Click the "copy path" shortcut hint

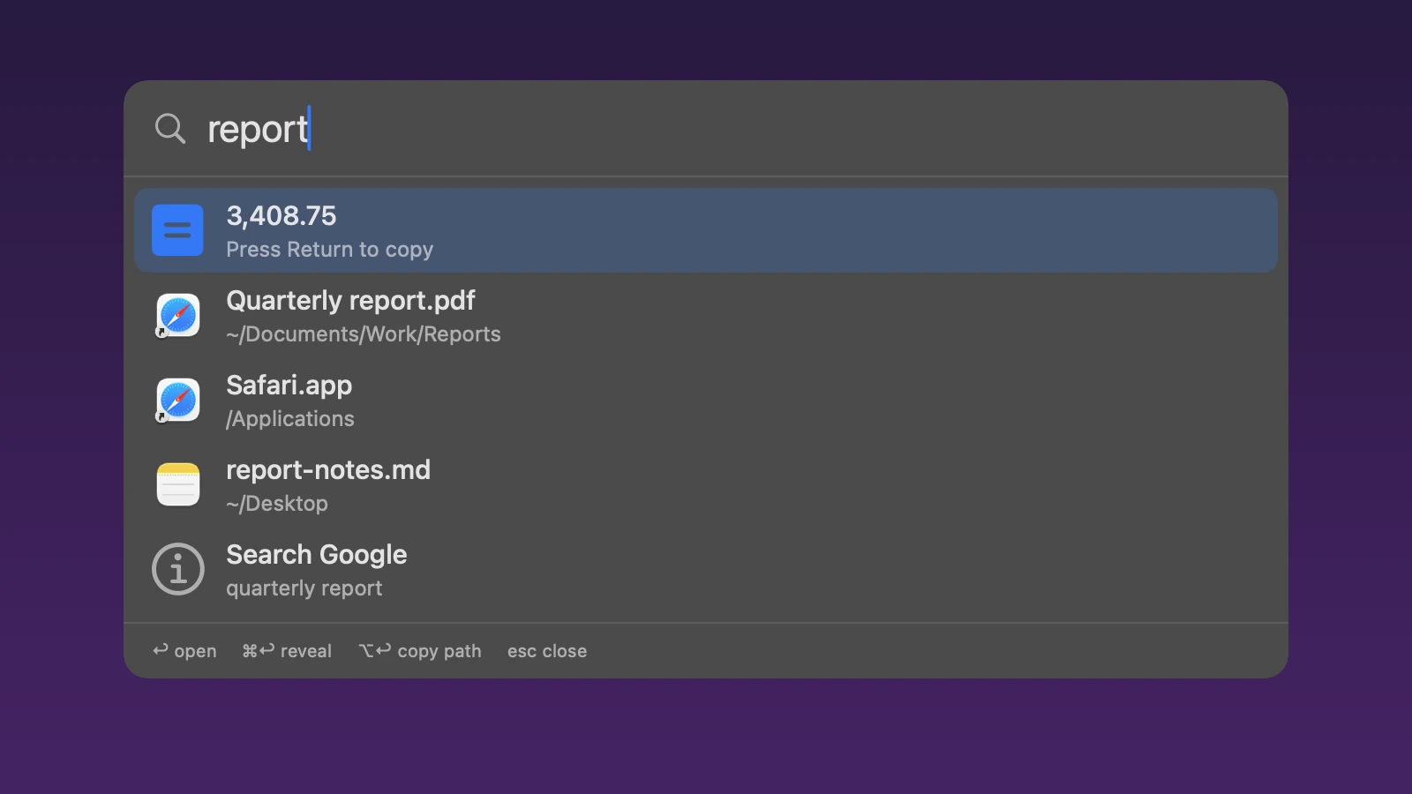419,651
